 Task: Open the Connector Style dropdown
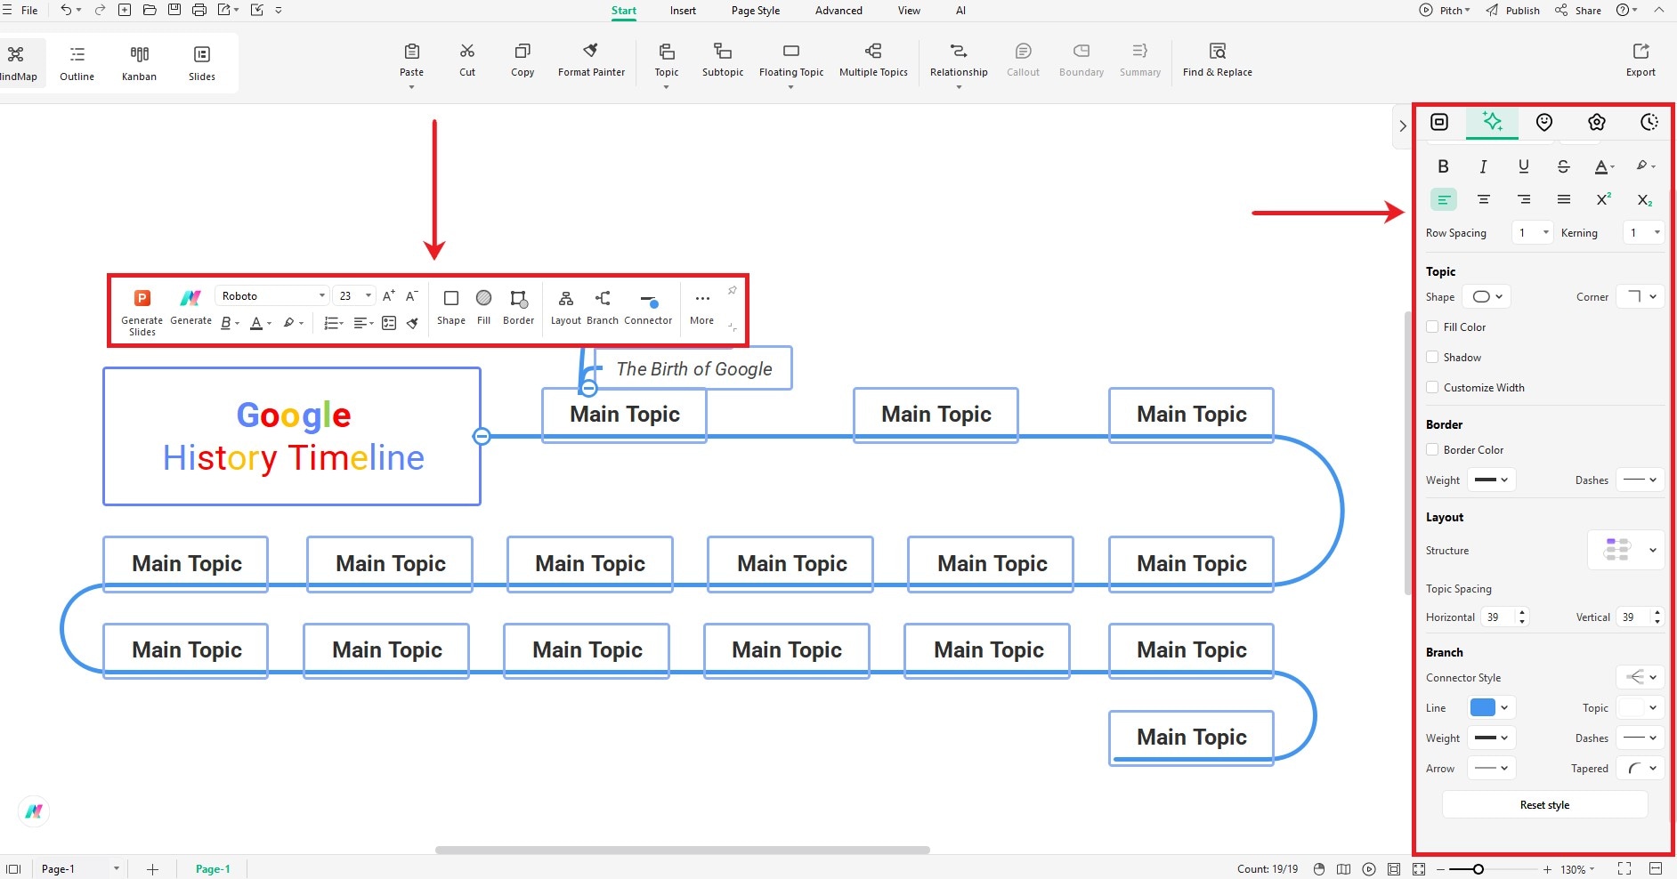tap(1640, 677)
